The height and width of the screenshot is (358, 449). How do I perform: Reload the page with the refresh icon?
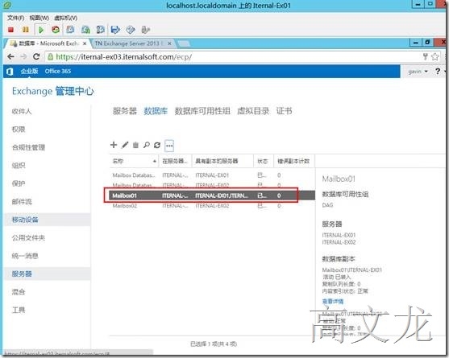tap(36, 56)
